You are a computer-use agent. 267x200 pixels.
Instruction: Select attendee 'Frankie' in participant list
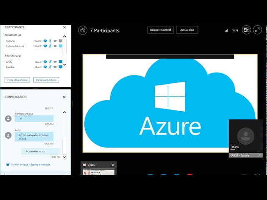[x=10, y=67]
